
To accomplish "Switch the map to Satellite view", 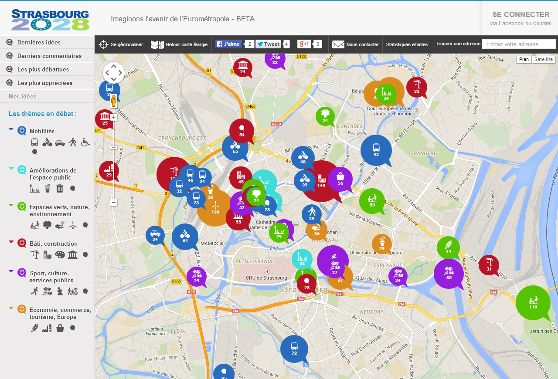I will point(543,60).
